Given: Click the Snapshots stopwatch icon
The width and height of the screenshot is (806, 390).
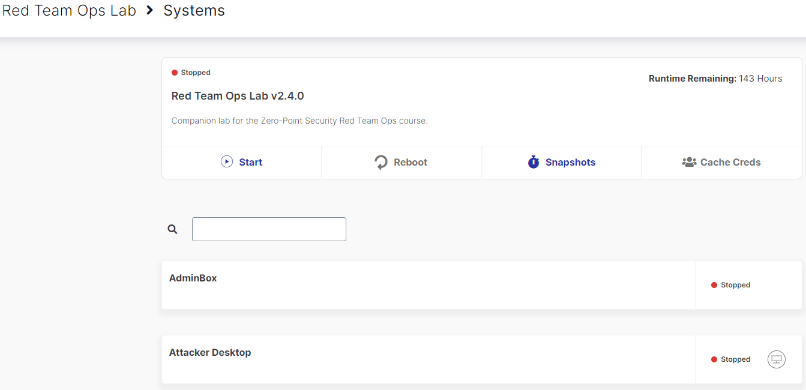Looking at the screenshot, I should (534, 162).
